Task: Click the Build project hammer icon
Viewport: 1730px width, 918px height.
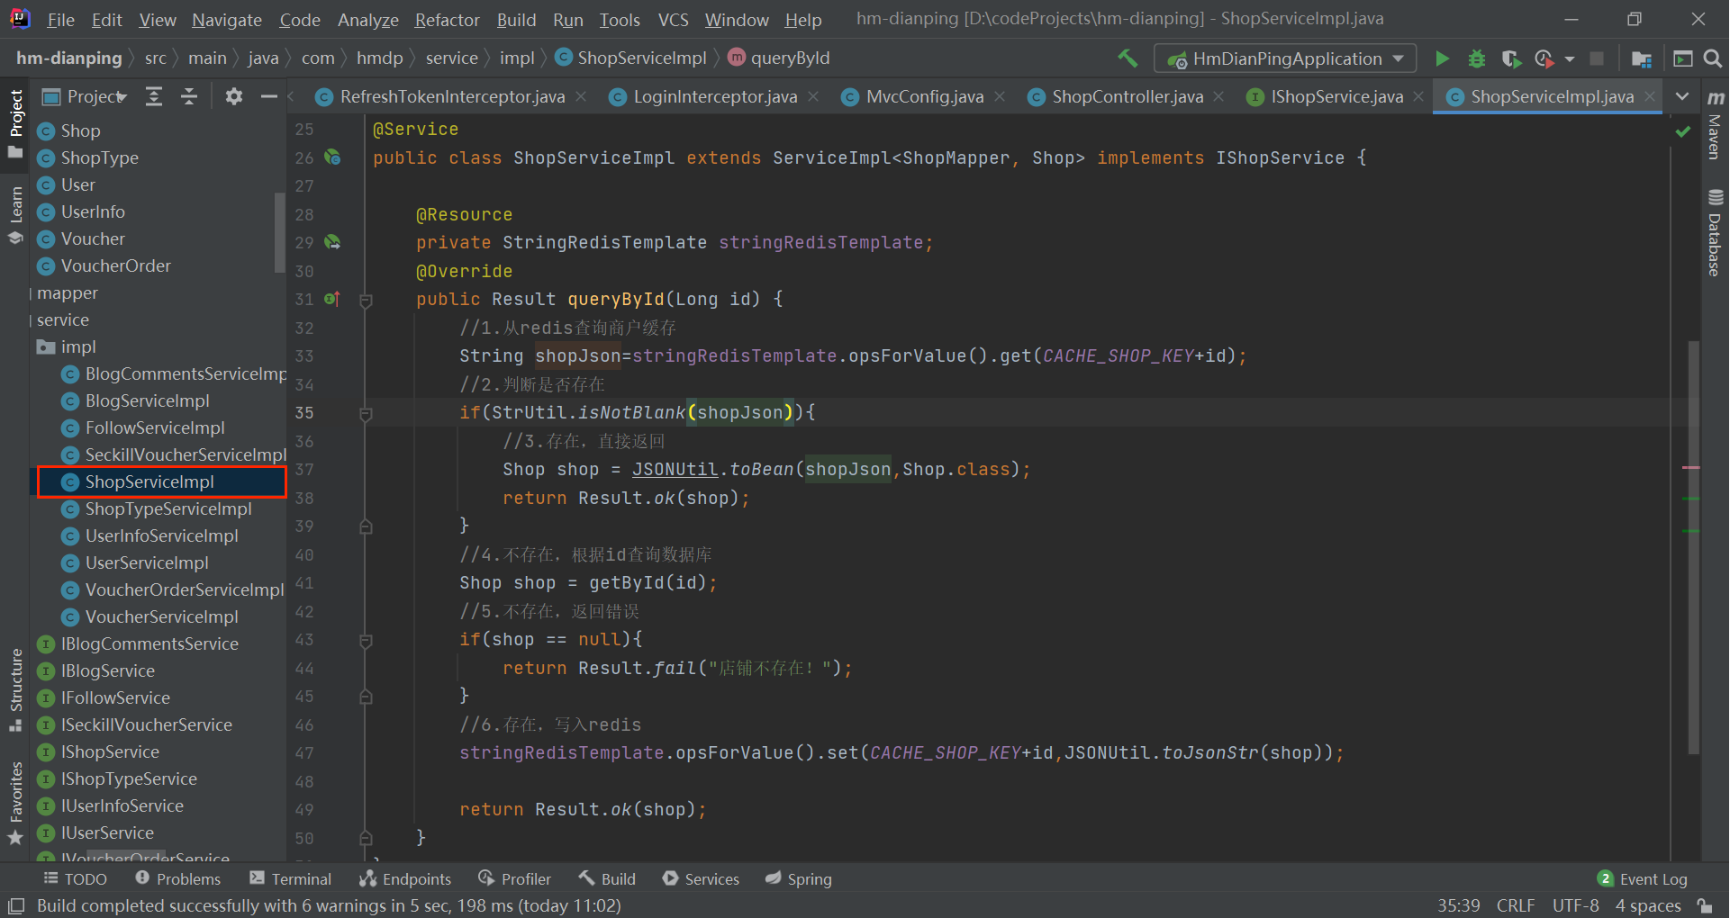Action: [1128, 58]
